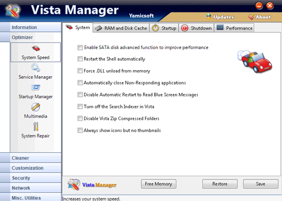Enable SATA disk advanced function checkbox
Viewport: 282px width, 201px height.
pyautogui.click(x=80, y=48)
